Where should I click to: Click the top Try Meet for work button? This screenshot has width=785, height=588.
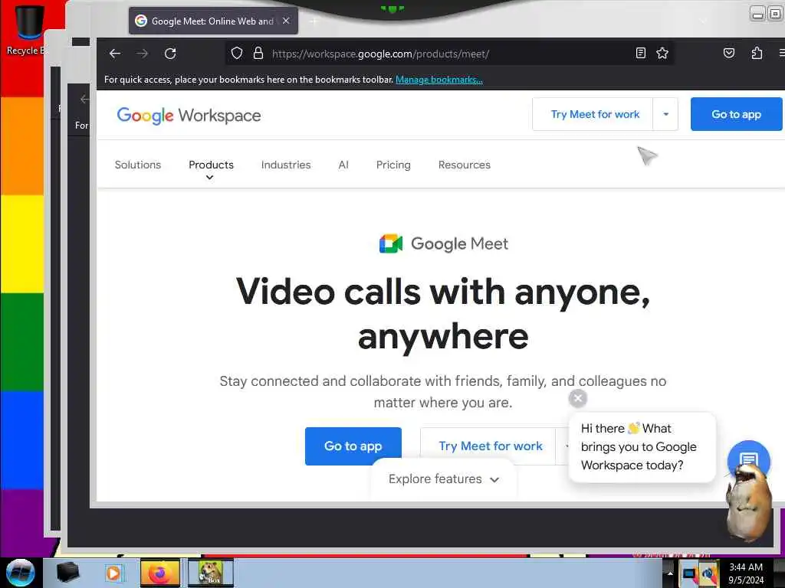click(x=595, y=115)
